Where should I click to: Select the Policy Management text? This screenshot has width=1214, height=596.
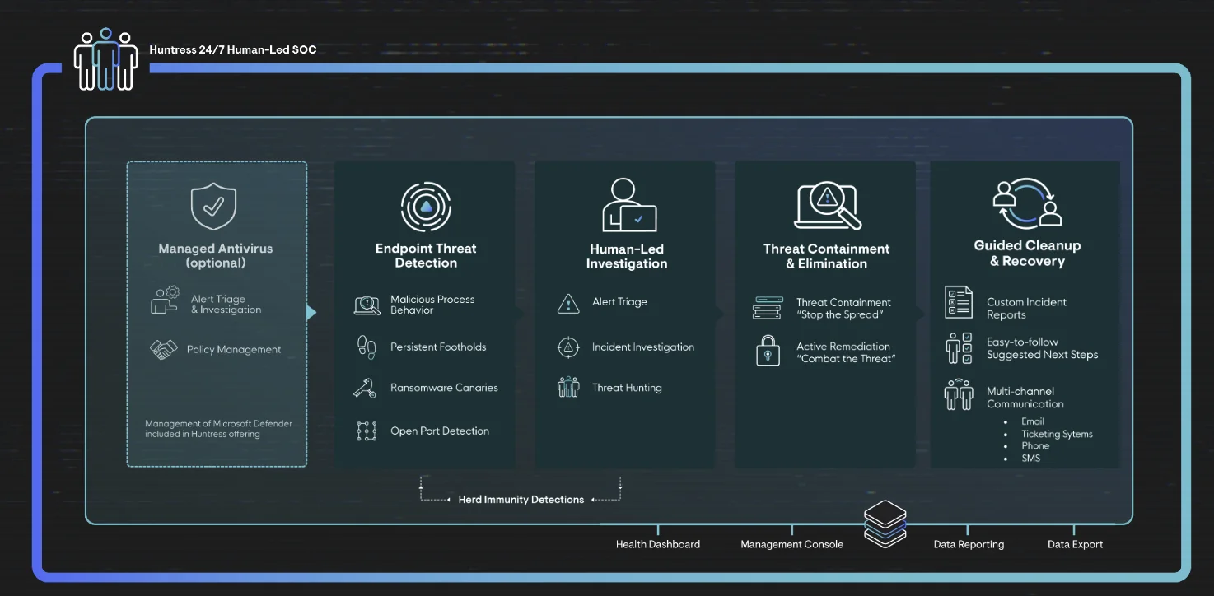pyautogui.click(x=234, y=350)
